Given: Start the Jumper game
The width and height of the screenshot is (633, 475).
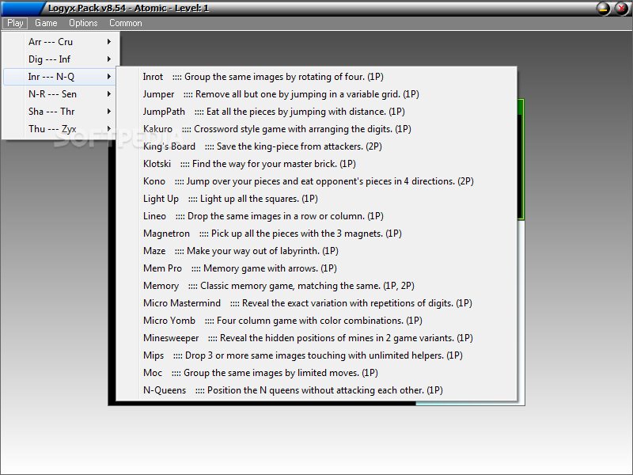Looking at the screenshot, I should [x=316, y=93].
